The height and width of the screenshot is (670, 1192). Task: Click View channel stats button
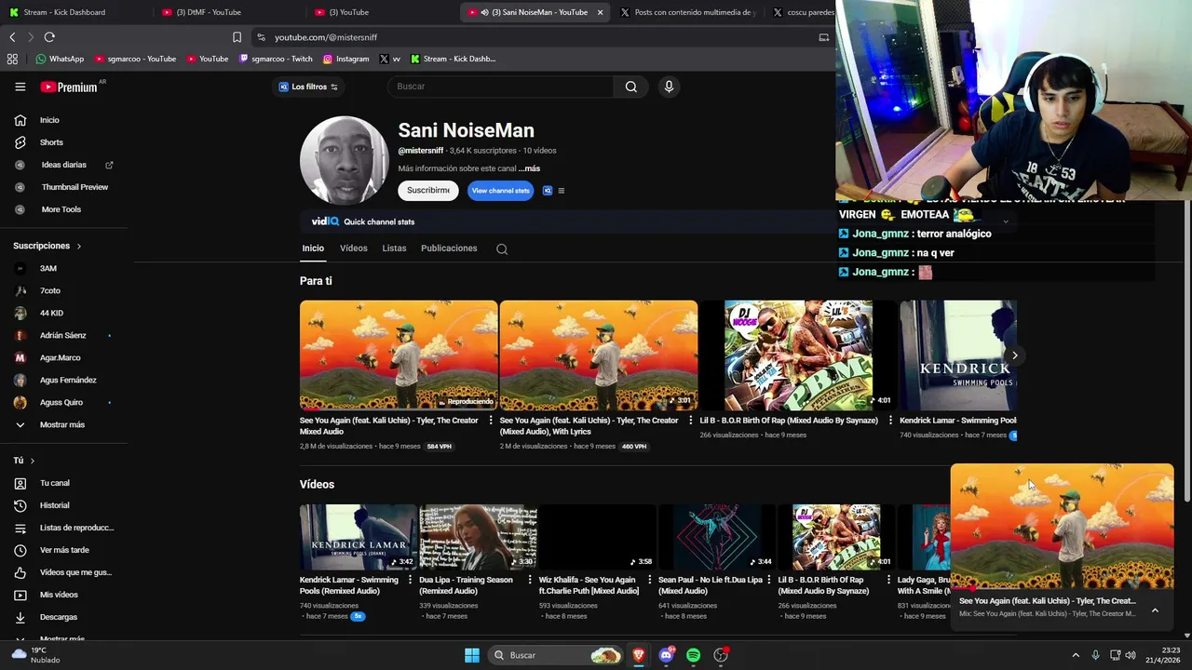point(501,191)
